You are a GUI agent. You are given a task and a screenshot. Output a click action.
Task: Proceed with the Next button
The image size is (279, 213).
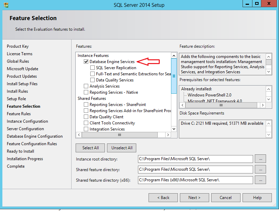pos(194,198)
